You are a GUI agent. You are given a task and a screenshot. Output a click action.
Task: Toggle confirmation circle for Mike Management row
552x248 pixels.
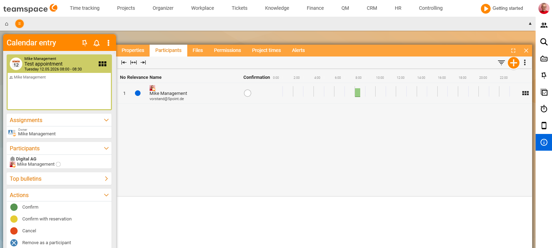click(248, 93)
